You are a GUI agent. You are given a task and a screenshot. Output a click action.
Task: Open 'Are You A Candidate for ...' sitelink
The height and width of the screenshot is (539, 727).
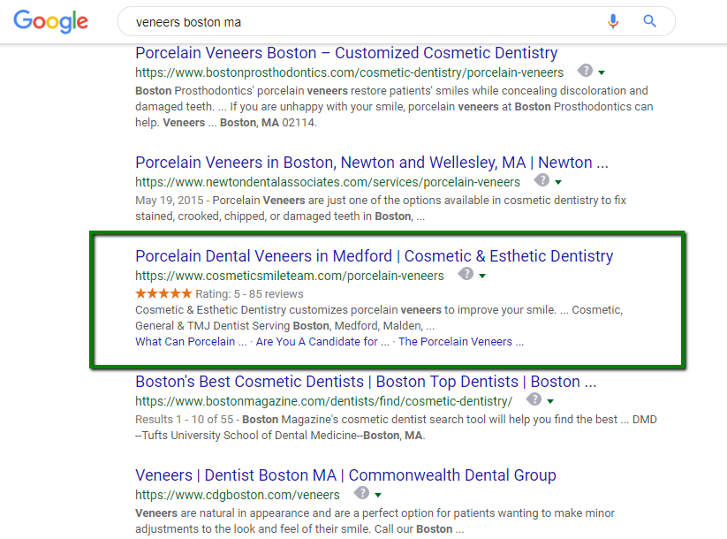[322, 342]
